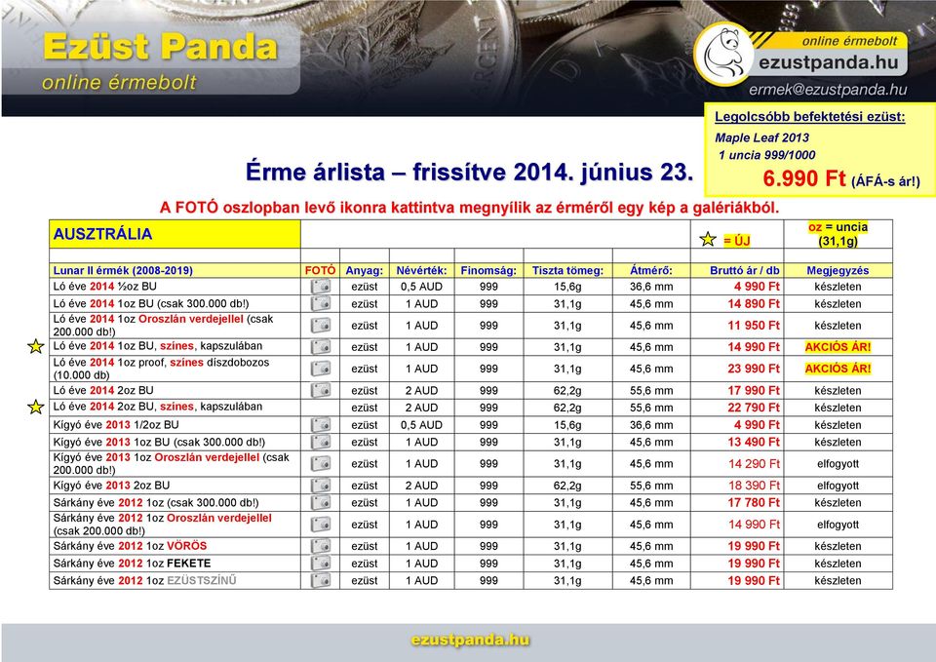
Task: Click the 18 390 Ft price
Action: click(754, 486)
